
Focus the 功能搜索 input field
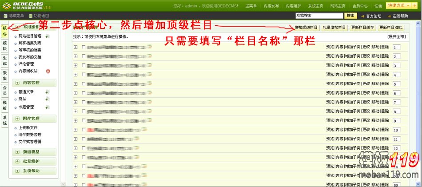point(319,16)
